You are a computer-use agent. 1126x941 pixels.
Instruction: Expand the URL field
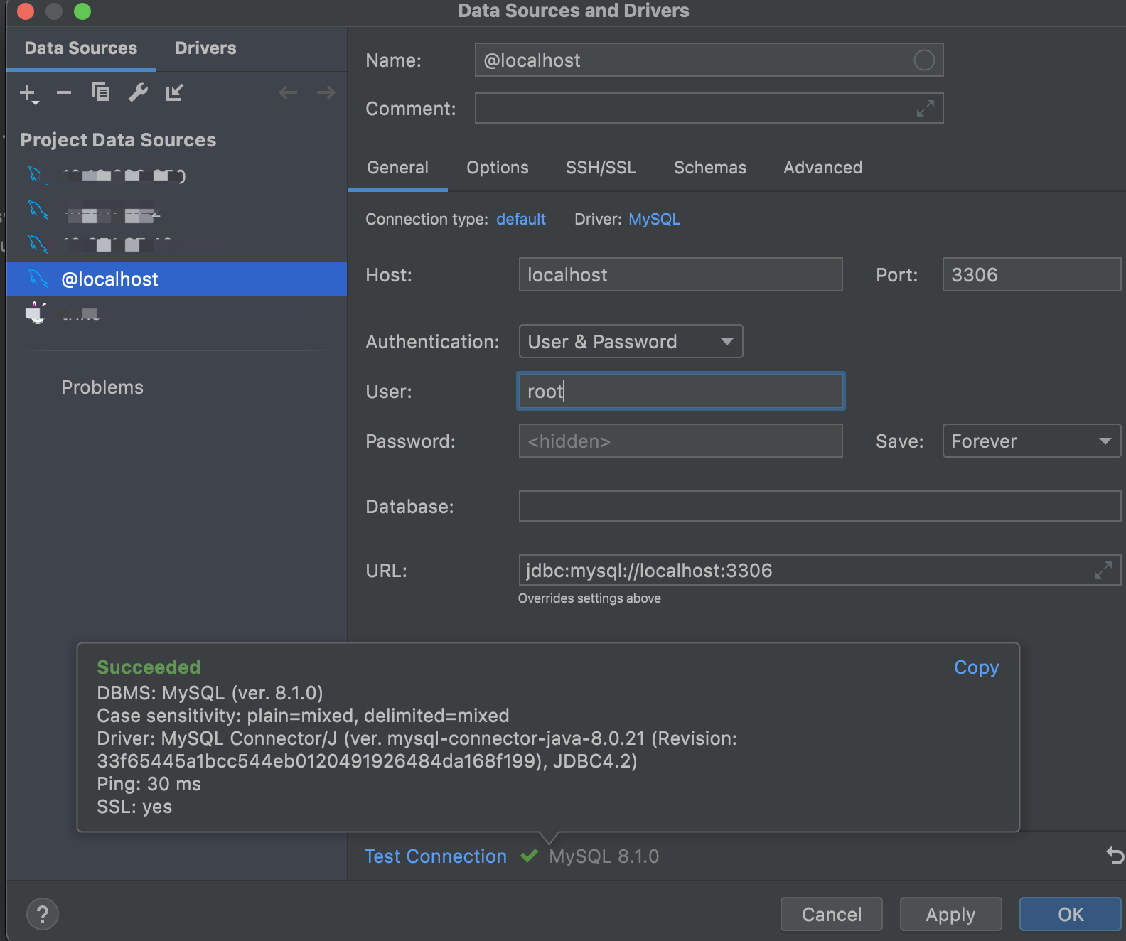coord(1103,570)
